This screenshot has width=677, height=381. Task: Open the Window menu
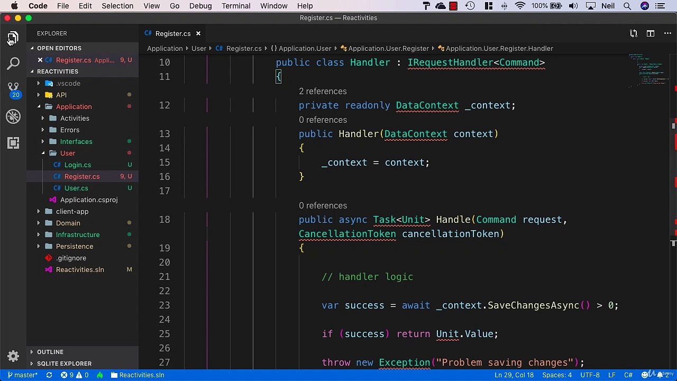click(x=274, y=6)
